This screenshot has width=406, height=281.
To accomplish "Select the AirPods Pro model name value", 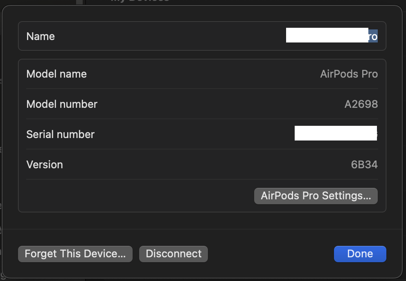I will (x=349, y=74).
